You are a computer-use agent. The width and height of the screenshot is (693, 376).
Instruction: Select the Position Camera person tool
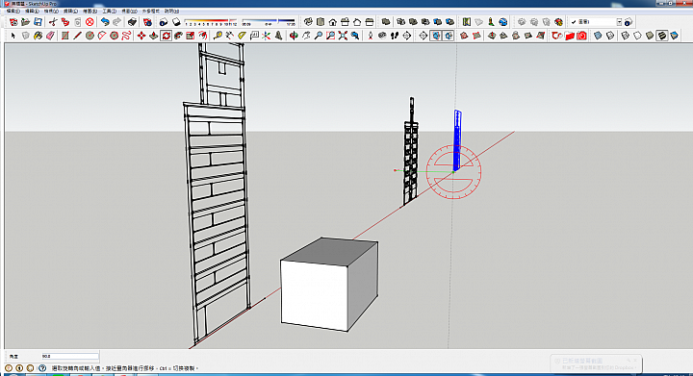pos(371,36)
